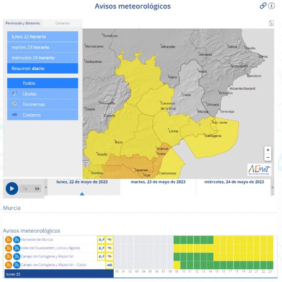This screenshot has height=282, width=282.
Task: Click yellow 09h cell in Costa row
Action: pos(177,265)
